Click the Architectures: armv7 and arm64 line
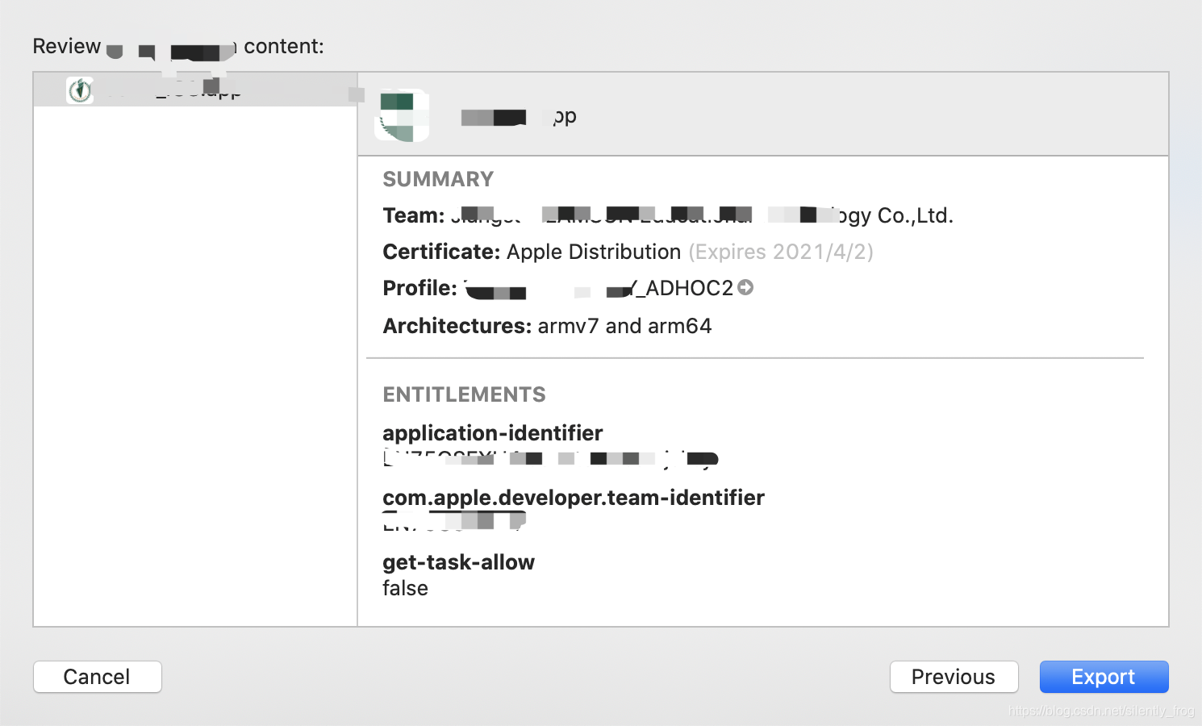Screen dimensions: 1202x726 click(x=547, y=326)
